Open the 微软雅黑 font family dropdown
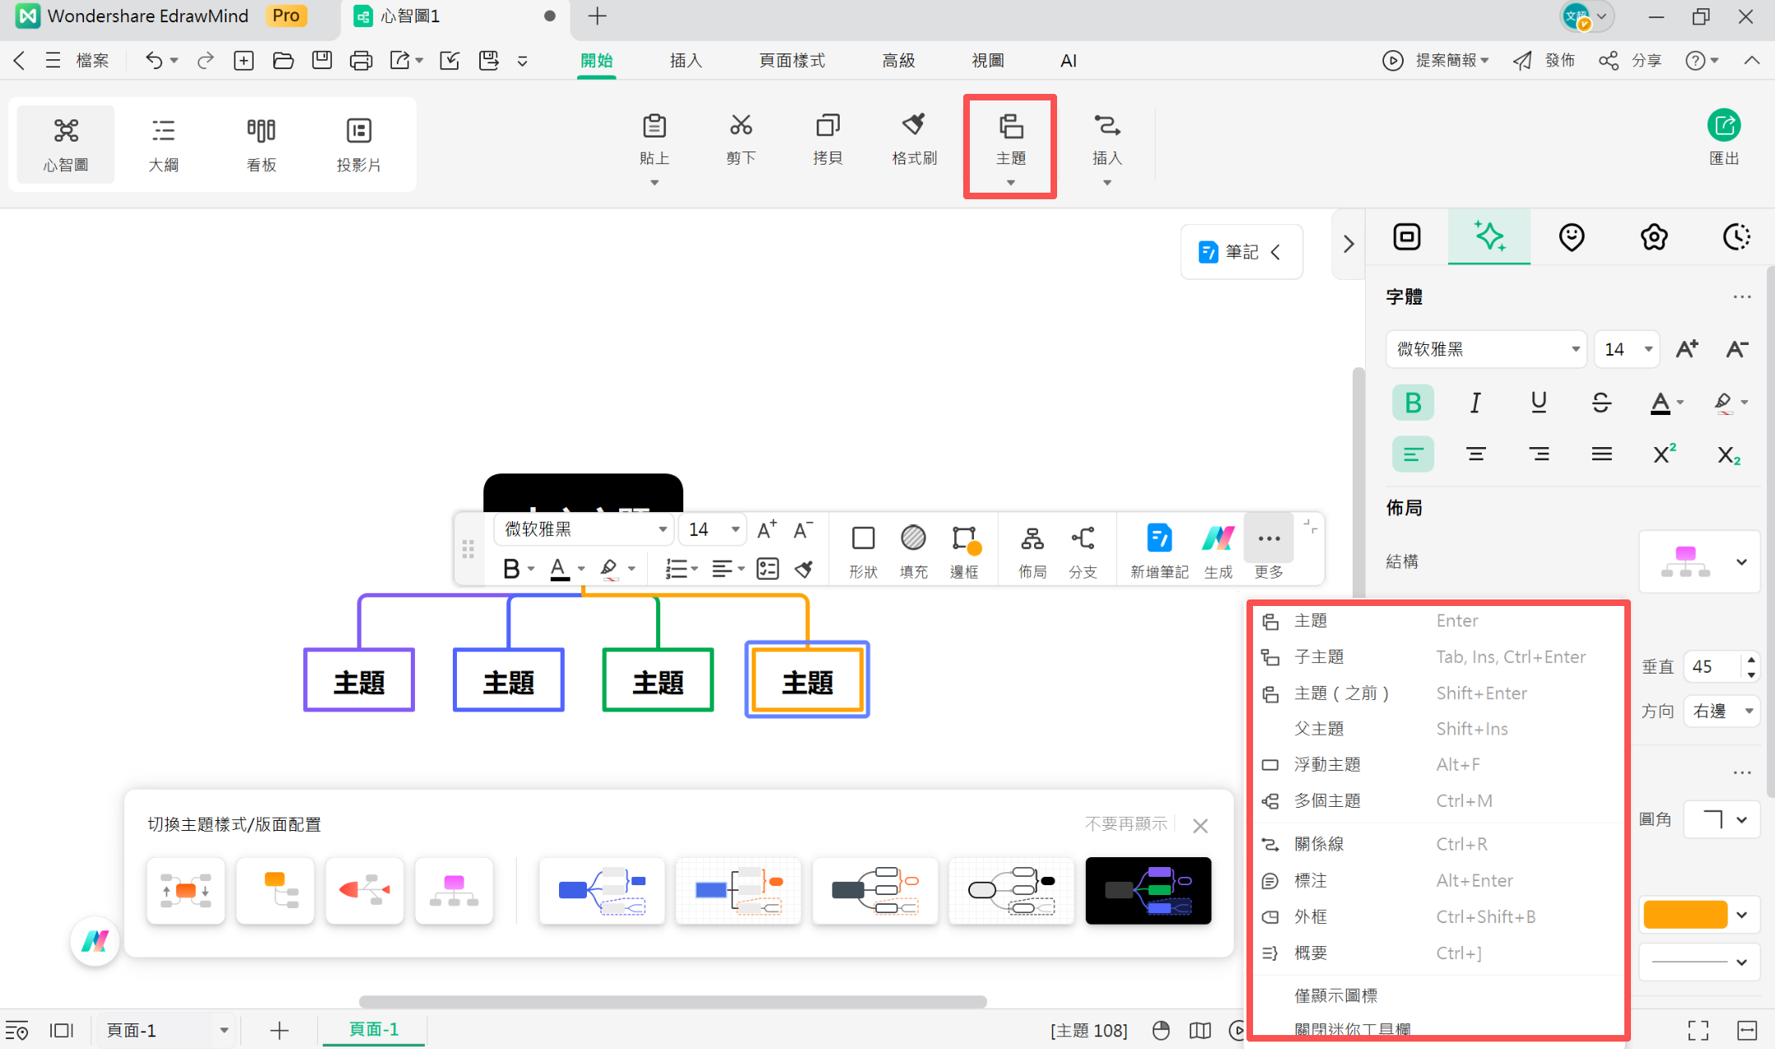This screenshot has width=1775, height=1049. pyautogui.click(x=1485, y=349)
